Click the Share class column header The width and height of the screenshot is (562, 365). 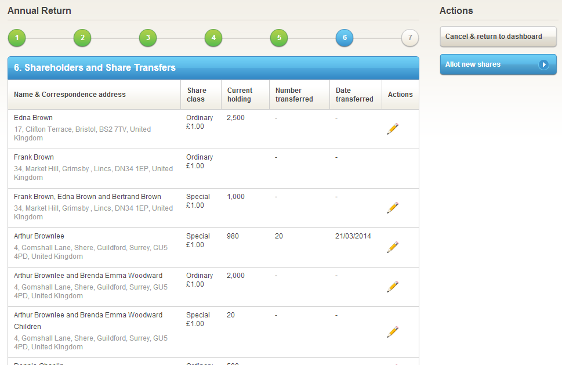coord(197,95)
